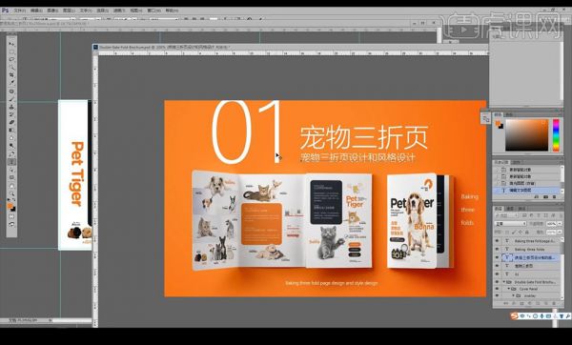Open the 图层 (Layer) menu

[69, 10]
